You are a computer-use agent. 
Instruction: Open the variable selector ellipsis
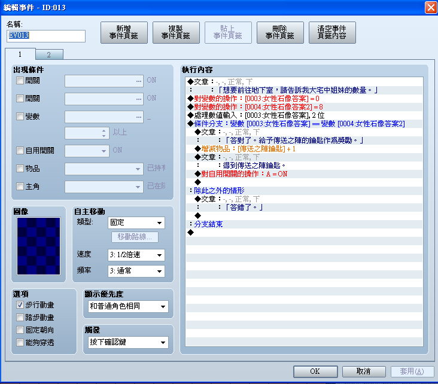click(x=139, y=117)
